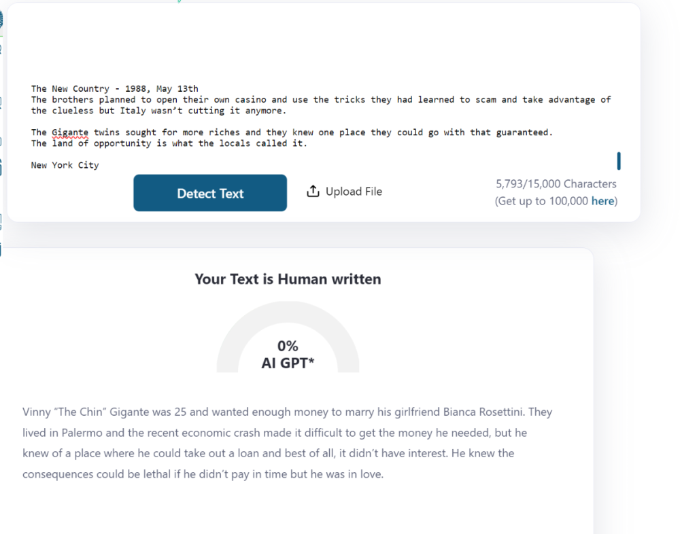
Task: Click the 'AI GPT*' label under the percentage
Action: point(288,363)
